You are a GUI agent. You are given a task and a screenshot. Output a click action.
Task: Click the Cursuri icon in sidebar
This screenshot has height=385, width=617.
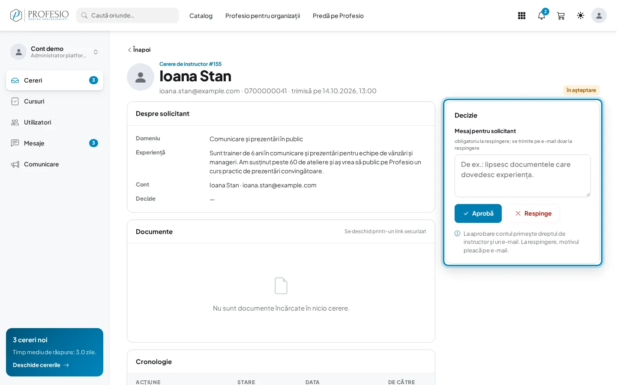(15, 101)
